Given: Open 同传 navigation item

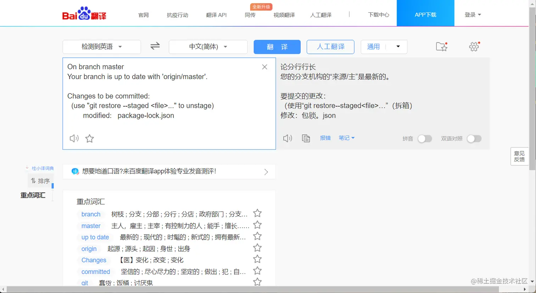Looking at the screenshot, I should click(250, 15).
